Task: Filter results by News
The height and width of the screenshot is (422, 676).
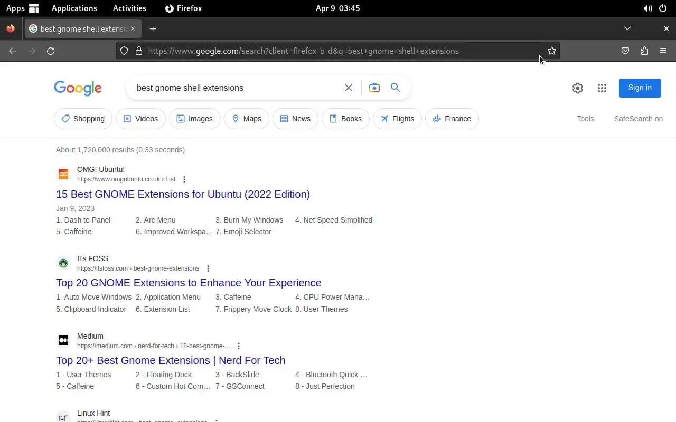Action: coord(295,119)
